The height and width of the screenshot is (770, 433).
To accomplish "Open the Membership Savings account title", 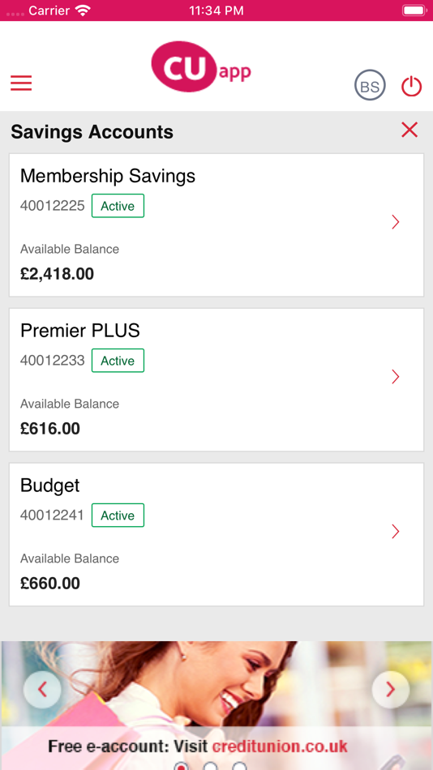I will coord(108,176).
